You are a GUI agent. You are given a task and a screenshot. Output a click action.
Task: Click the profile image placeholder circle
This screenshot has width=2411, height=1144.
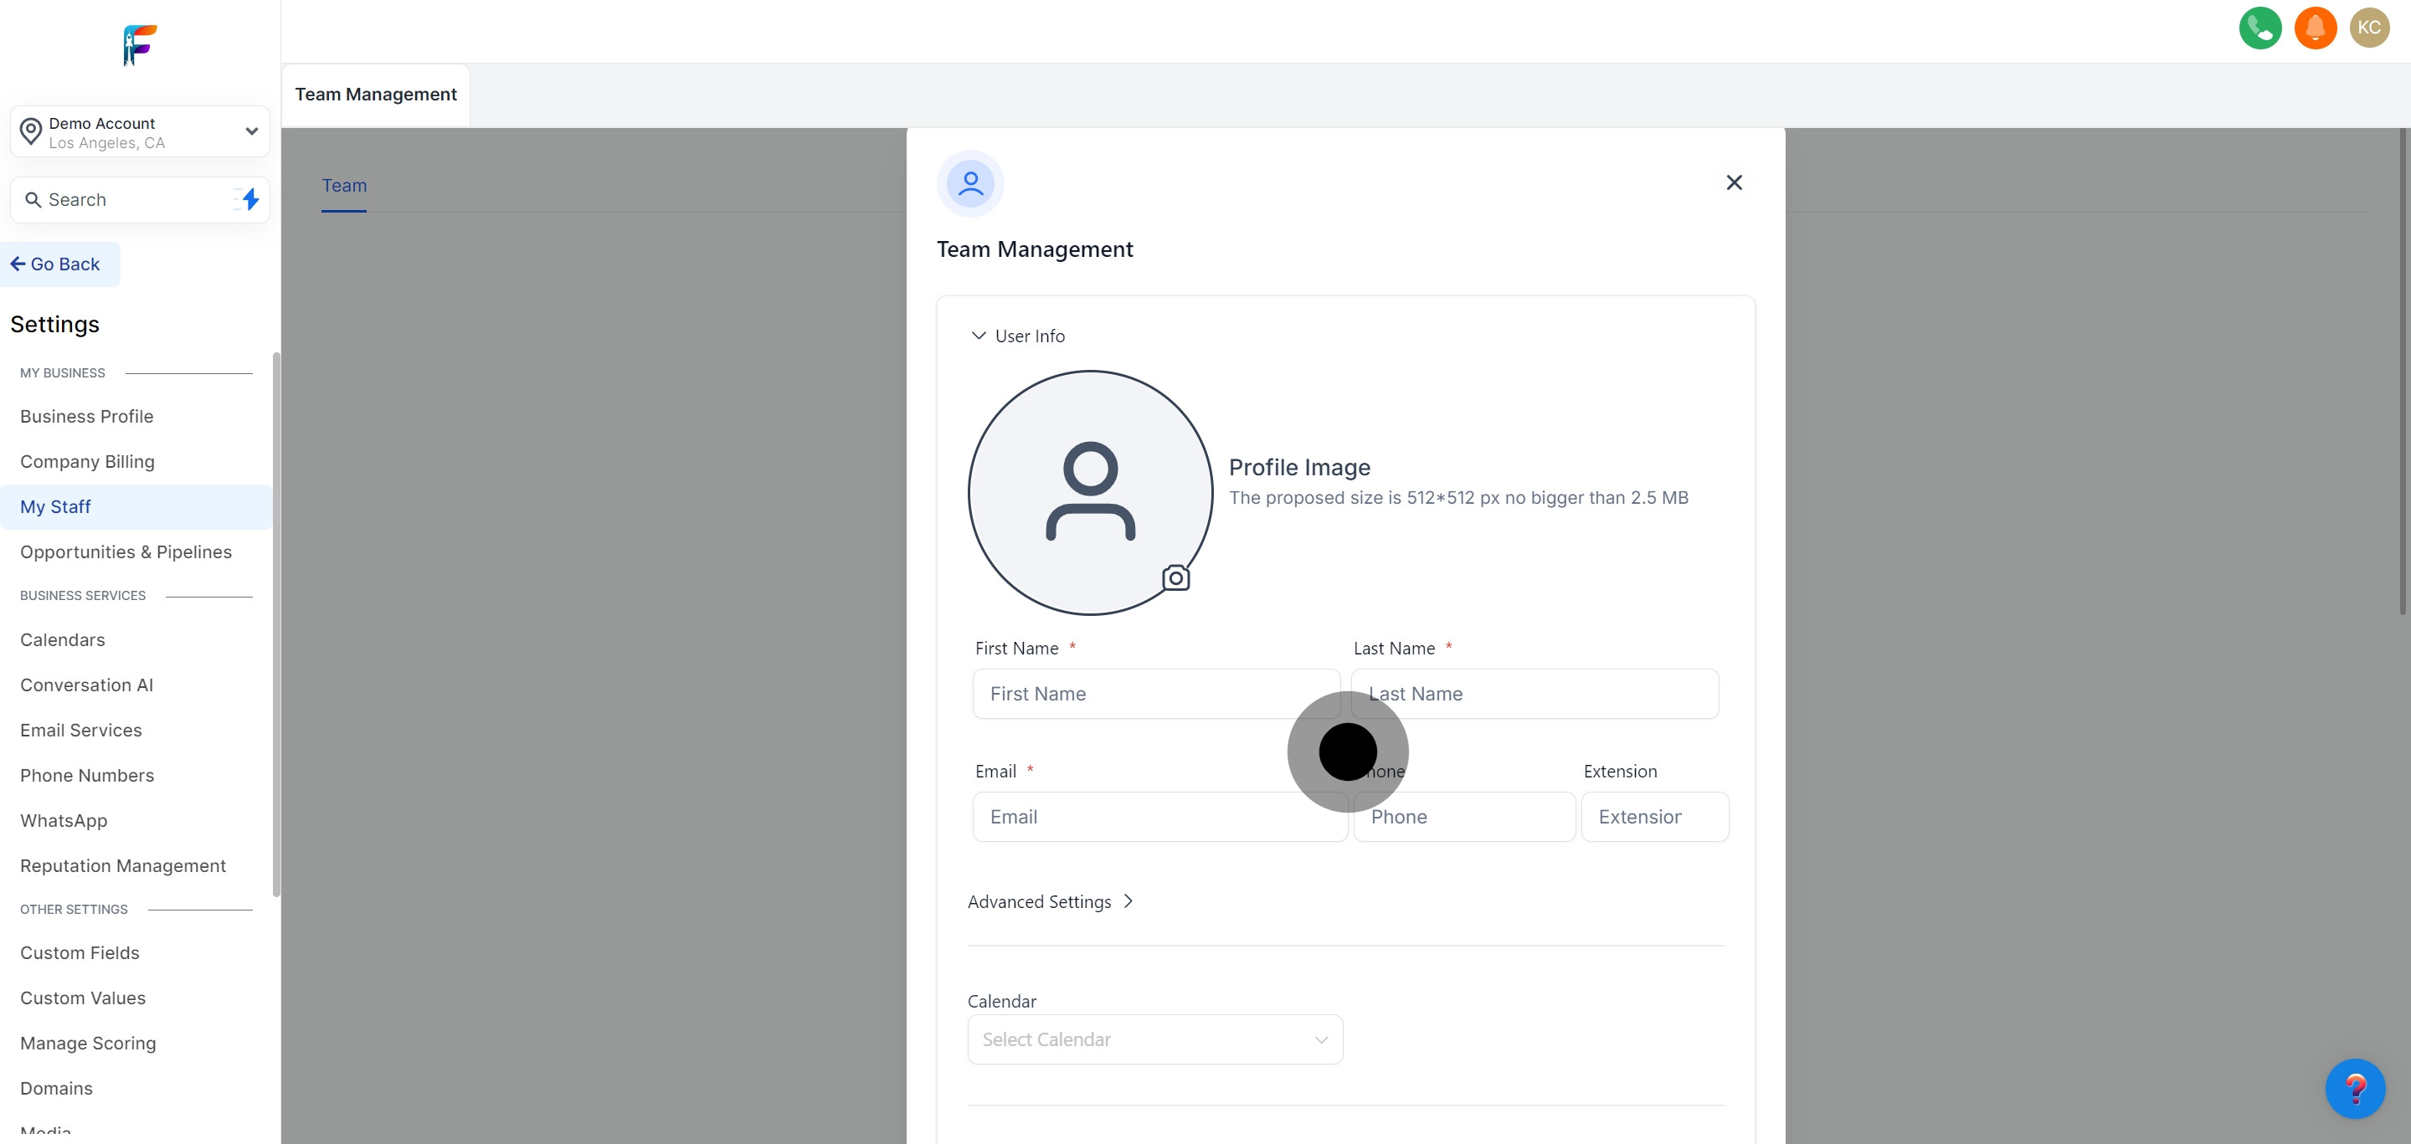(1089, 492)
